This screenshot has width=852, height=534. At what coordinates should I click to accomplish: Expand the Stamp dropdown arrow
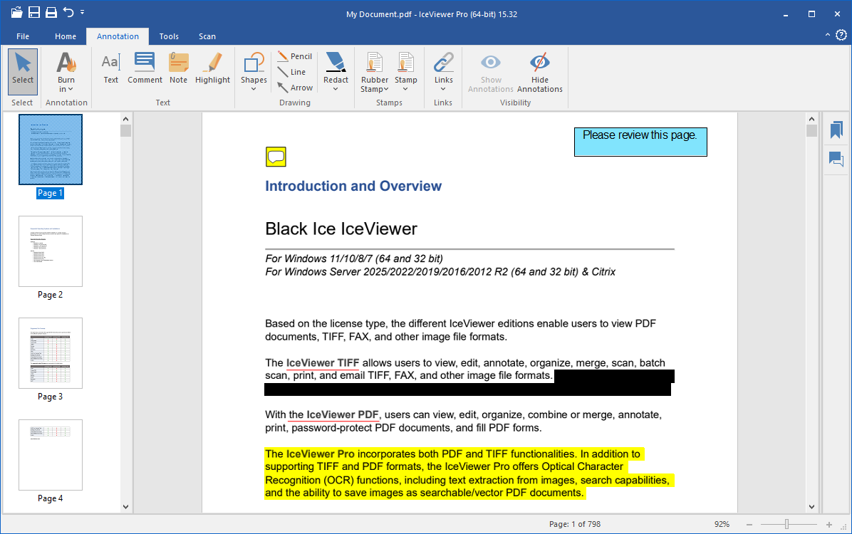pyautogui.click(x=405, y=89)
